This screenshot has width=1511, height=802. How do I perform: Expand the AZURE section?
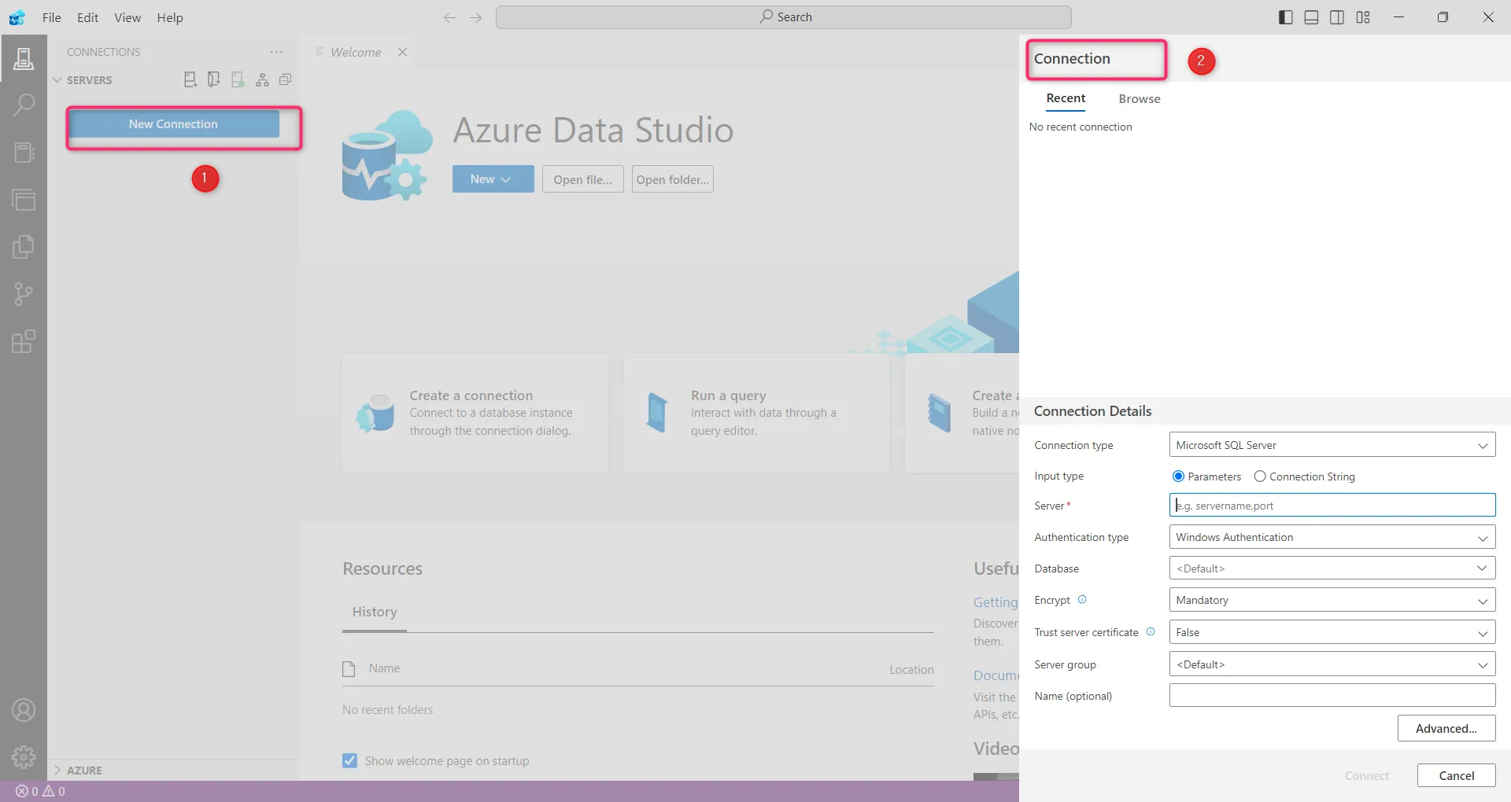(x=77, y=771)
